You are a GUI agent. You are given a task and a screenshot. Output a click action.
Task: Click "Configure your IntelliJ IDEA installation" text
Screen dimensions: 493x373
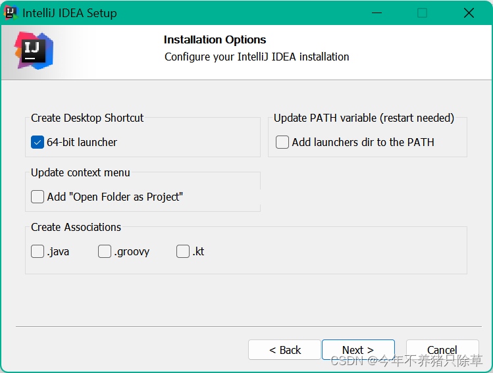257,57
